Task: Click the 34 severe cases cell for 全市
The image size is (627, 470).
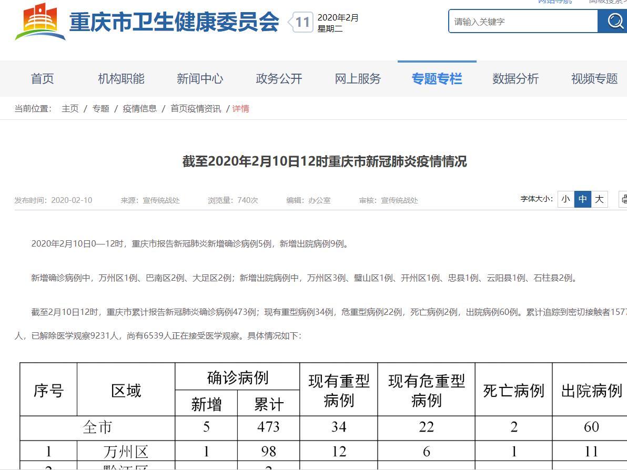Action: point(339,427)
